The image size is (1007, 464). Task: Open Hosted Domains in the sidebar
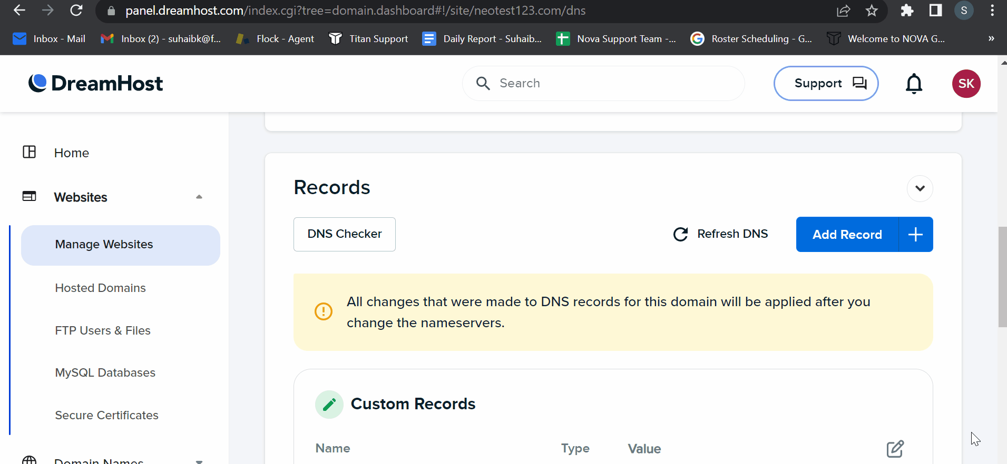tap(101, 288)
